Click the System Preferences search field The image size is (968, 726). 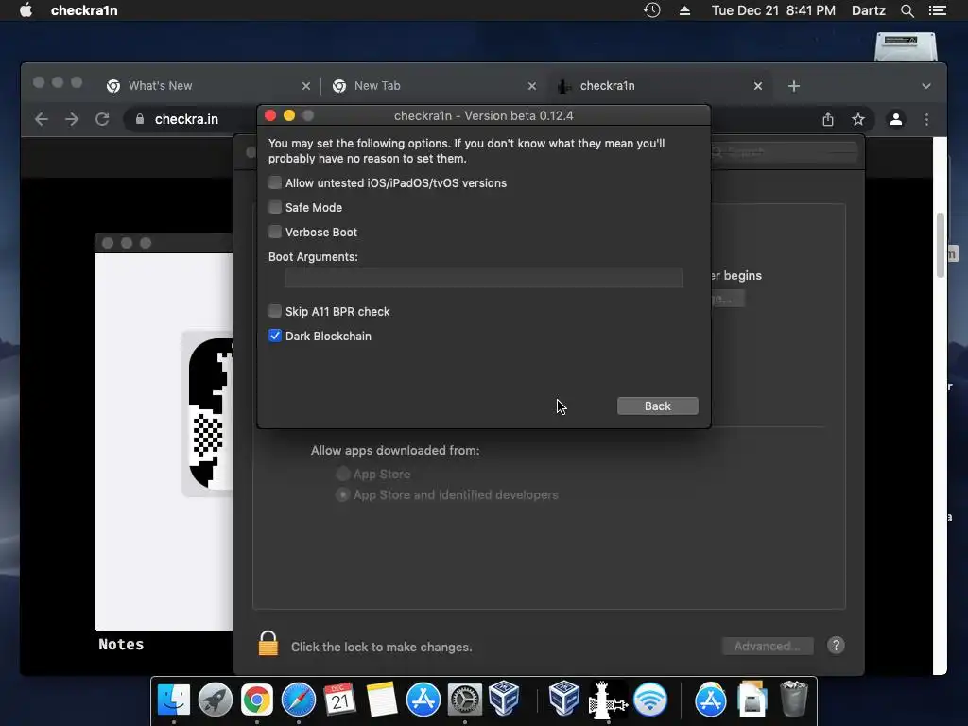point(784,152)
